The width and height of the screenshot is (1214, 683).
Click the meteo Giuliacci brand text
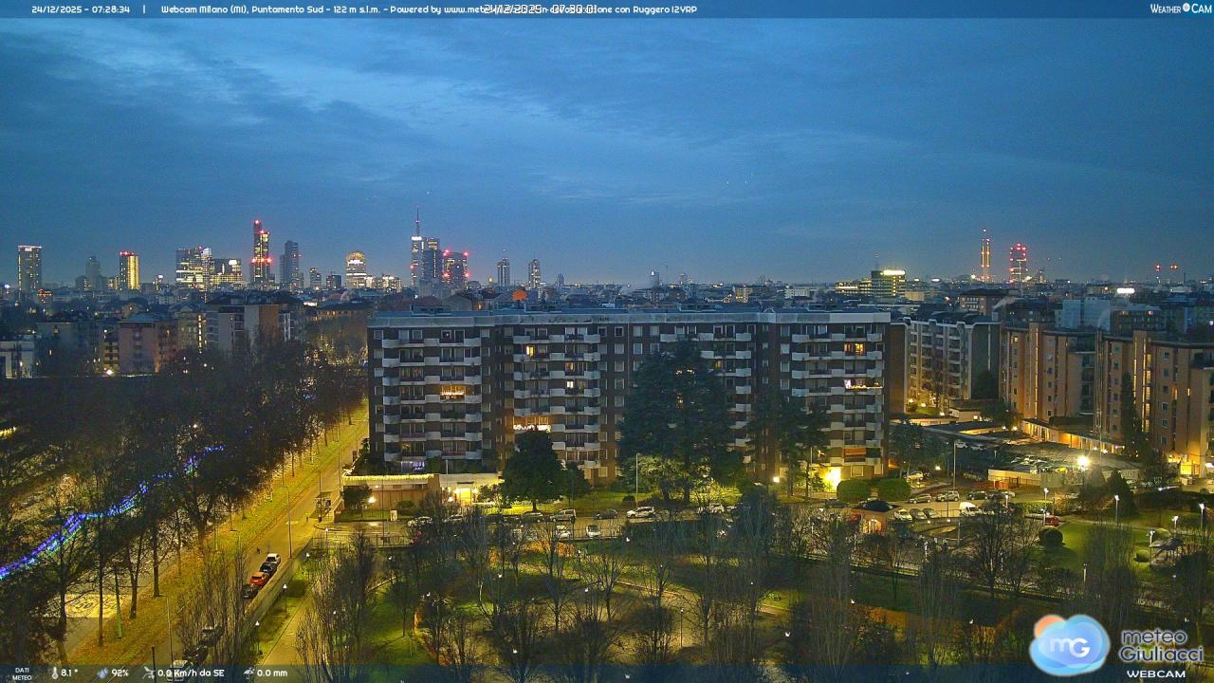click(x=1161, y=646)
